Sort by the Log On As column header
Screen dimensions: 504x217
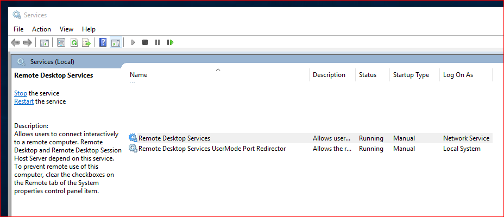466,75
